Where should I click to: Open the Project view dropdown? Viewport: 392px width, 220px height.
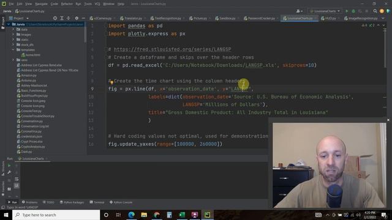pyautogui.click(x=19, y=18)
